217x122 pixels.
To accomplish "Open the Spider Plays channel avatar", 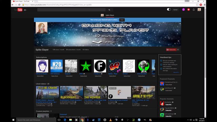I will (x=115, y=66).
